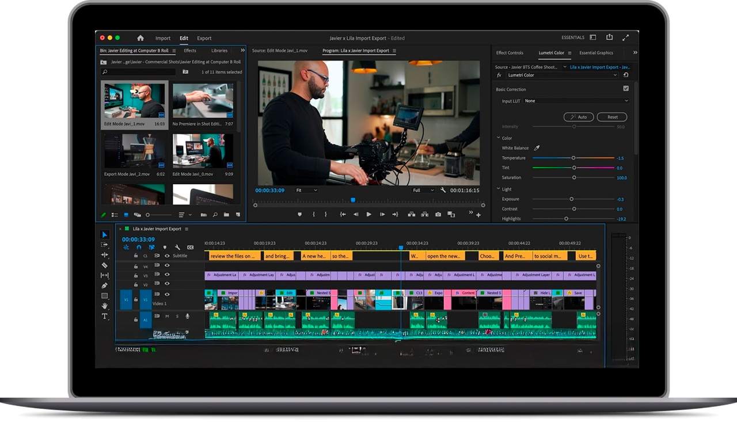Click the Auto color button
The image size is (737, 422).
pos(579,117)
